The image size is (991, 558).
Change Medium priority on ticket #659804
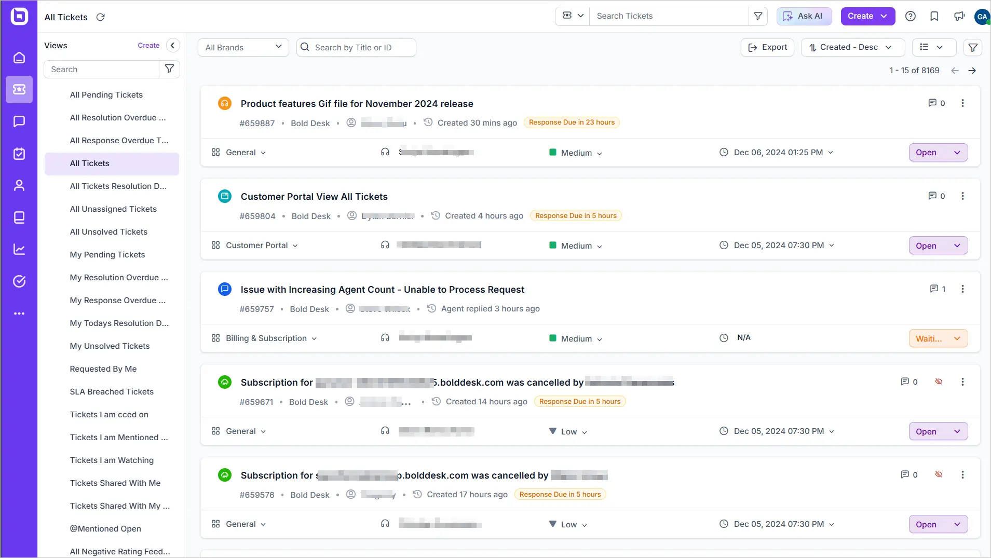[576, 246]
